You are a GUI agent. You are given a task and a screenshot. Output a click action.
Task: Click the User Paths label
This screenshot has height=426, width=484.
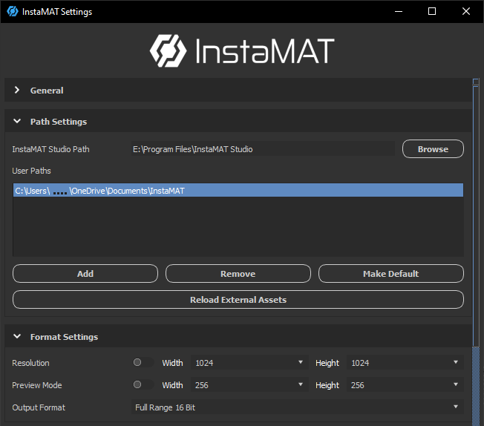(31, 171)
